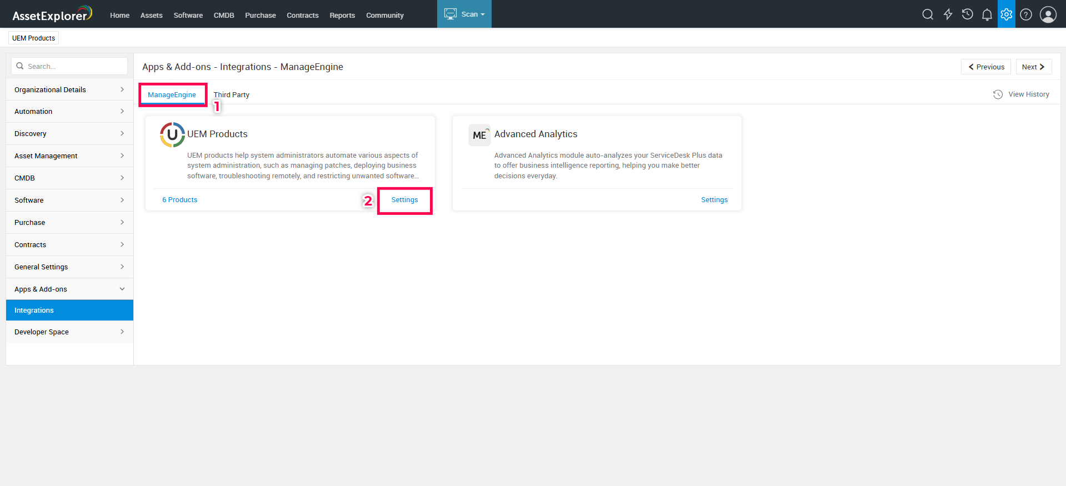The height and width of the screenshot is (486, 1066).
Task: Click the View History clock icon
Action: [998, 94]
